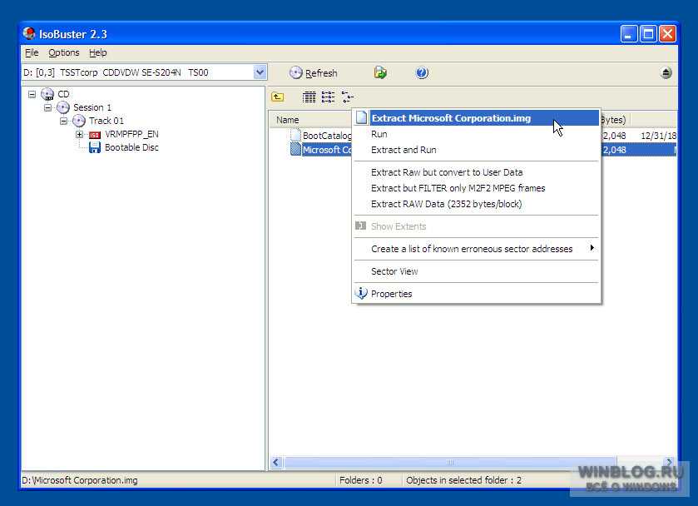Click the eject disc icon
The width and height of the screenshot is (698, 506).
click(666, 72)
